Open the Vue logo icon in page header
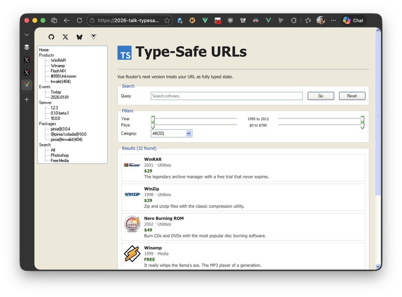 [x=93, y=37]
